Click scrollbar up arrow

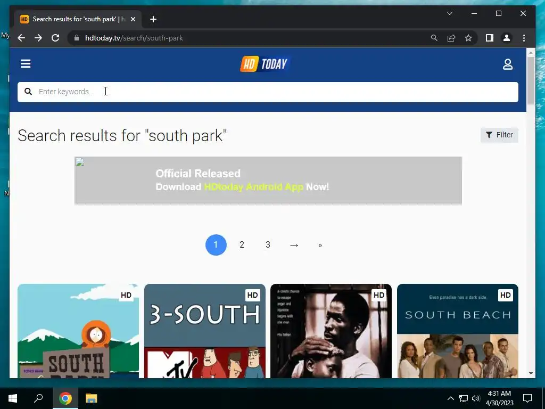coord(531,53)
